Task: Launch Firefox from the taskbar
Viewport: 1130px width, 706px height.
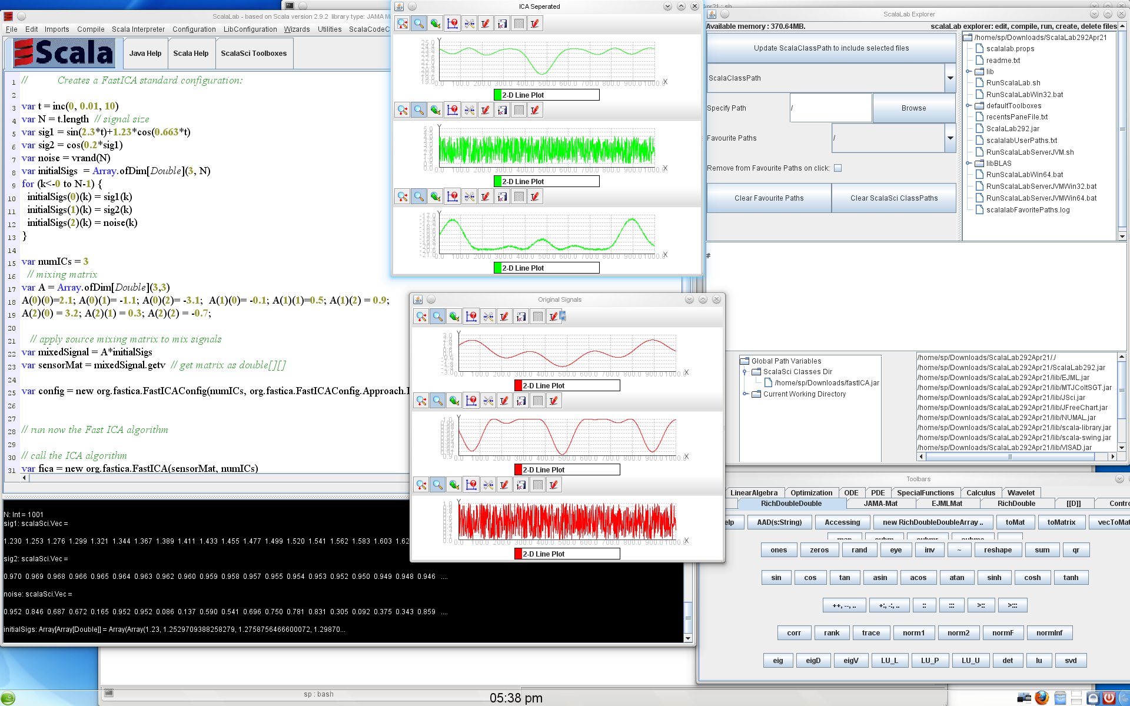Action: click(1042, 698)
